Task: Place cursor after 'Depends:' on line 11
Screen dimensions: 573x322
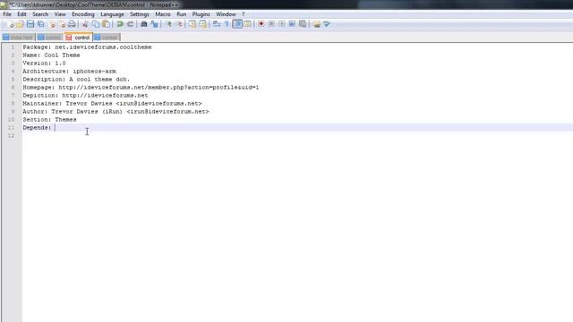Action: click(x=56, y=127)
